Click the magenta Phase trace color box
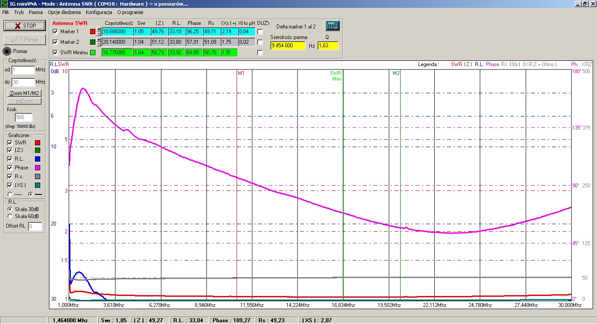Screen dimensions: 597x324 pyautogui.click(x=38, y=168)
